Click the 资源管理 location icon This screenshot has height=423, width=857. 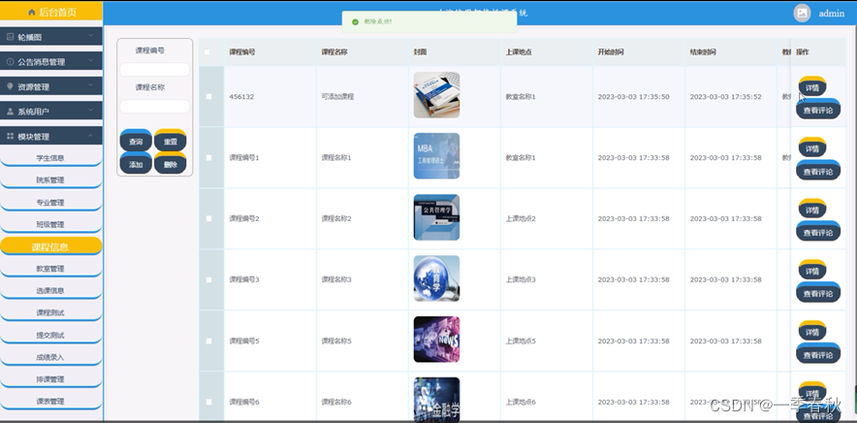click(11, 86)
